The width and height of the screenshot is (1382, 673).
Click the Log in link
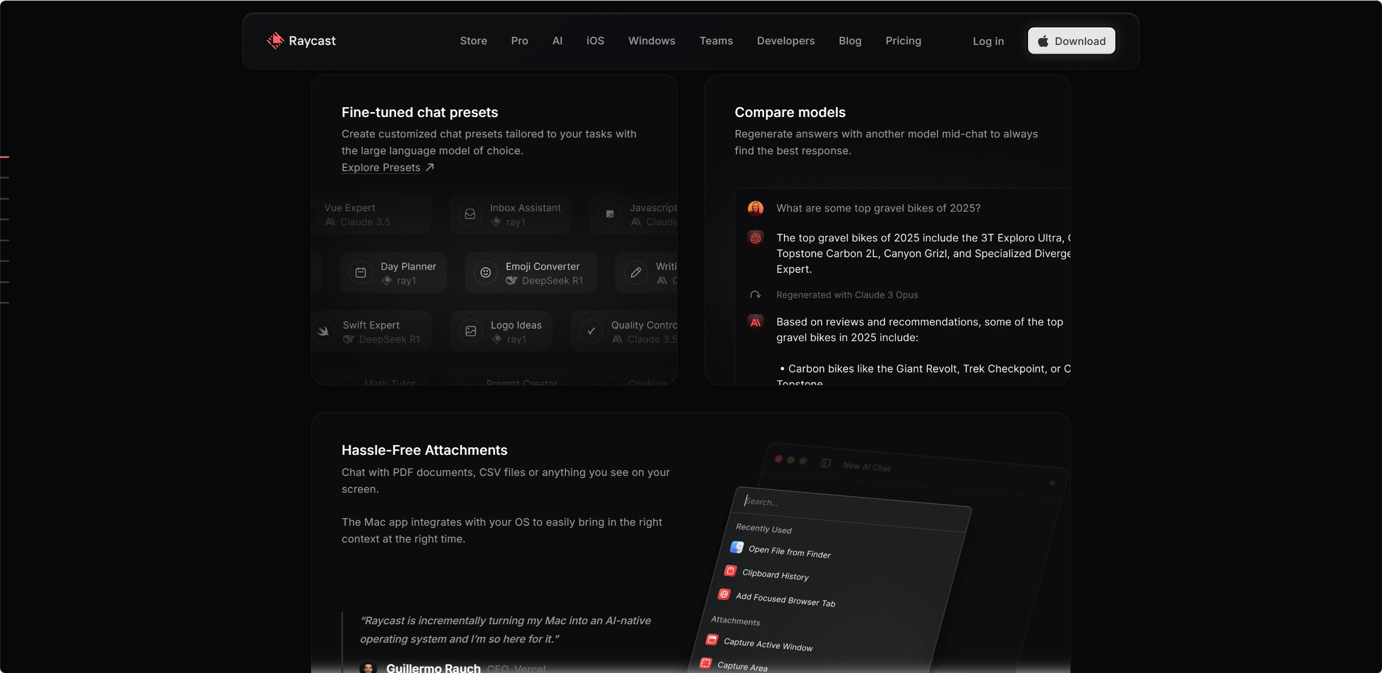coord(988,41)
